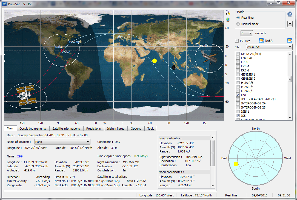The width and height of the screenshot is (297, 200).
Task: Open the Tools tab
Action: (x=151, y=129)
